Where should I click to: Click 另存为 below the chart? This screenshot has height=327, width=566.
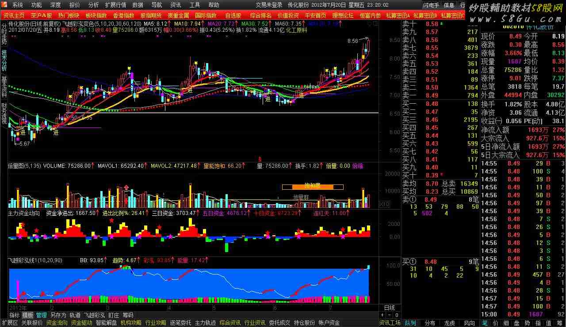(x=58, y=315)
